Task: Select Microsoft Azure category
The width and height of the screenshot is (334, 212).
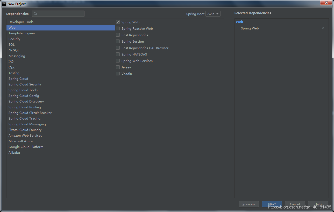Action: pyautogui.click(x=61, y=141)
